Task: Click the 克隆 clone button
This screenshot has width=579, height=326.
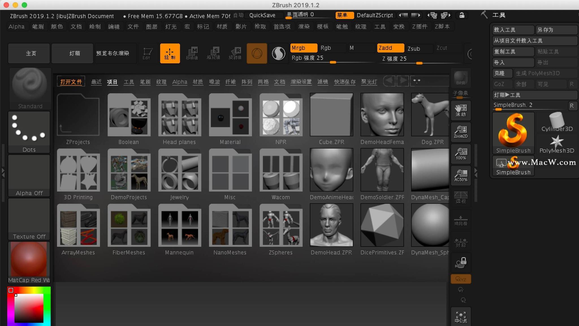Action: 502,73
